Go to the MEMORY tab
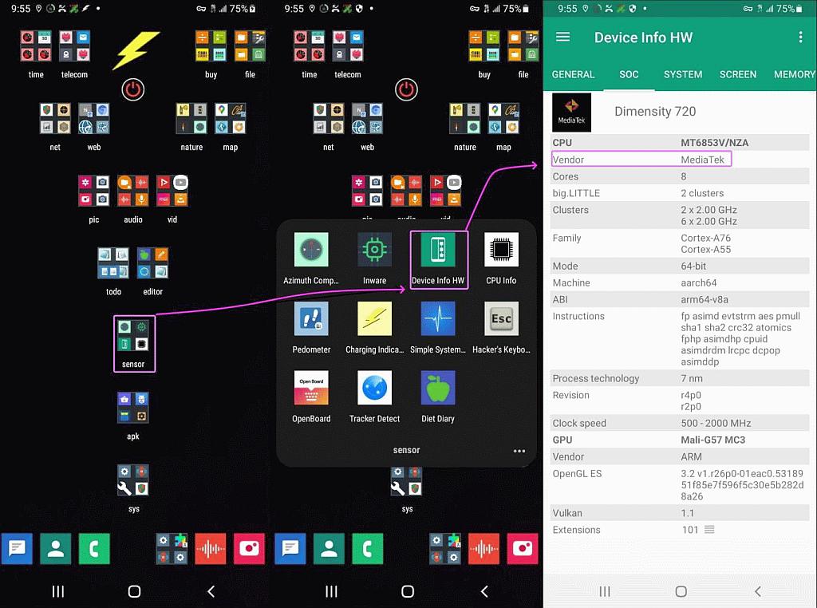This screenshot has width=817, height=608. (x=794, y=74)
